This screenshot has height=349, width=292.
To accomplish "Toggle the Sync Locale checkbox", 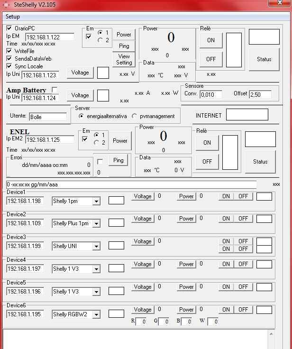I will pyautogui.click(x=9, y=66).
